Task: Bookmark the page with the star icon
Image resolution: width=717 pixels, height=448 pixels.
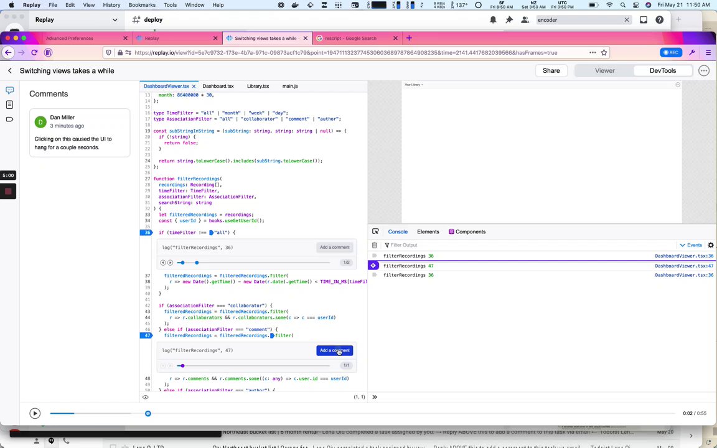Action: click(x=604, y=52)
